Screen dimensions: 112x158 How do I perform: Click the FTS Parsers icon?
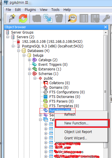(46, 101)
